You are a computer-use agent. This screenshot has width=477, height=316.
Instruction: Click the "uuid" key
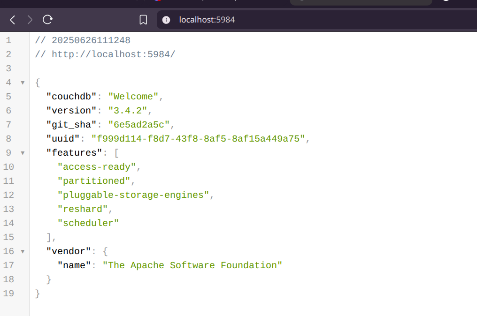click(62, 139)
